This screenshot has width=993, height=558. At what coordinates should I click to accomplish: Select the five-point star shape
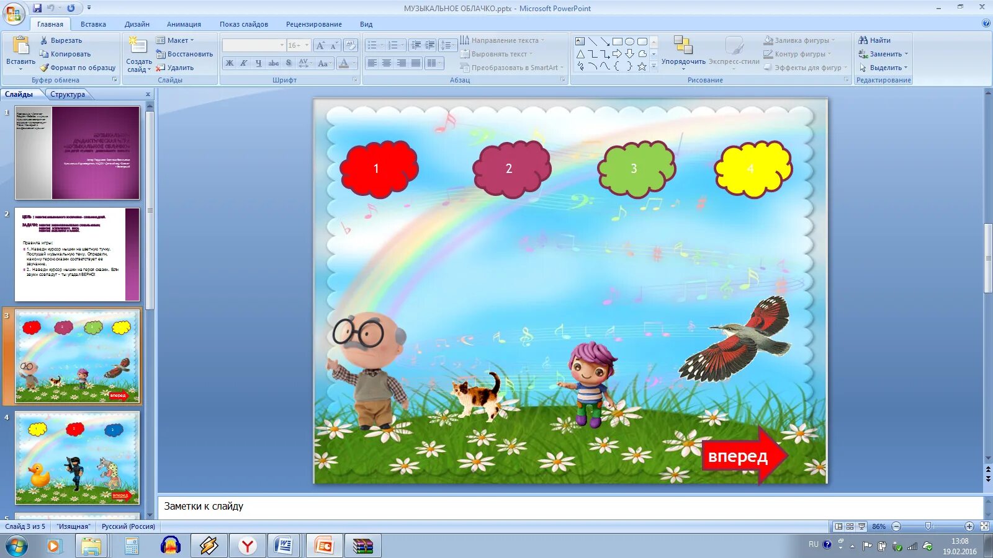[x=642, y=66]
